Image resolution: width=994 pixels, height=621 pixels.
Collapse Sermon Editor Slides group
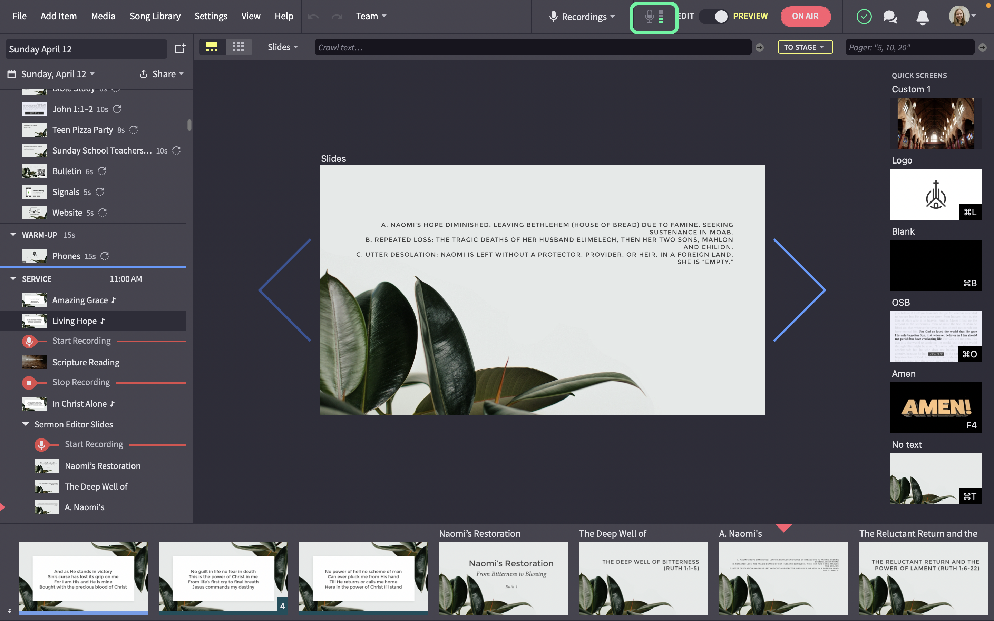coord(26,424)
